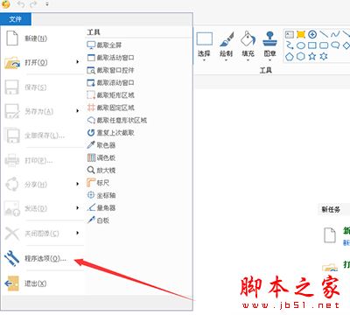
Task: Open the 绘制 draw tool dropdown arrow
Action: (226, 60)
